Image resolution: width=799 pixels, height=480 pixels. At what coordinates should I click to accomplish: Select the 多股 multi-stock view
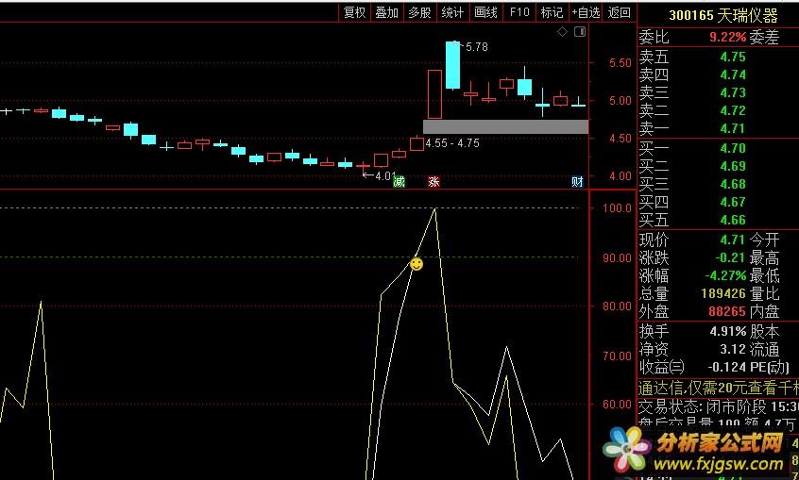tap(420, 12)
